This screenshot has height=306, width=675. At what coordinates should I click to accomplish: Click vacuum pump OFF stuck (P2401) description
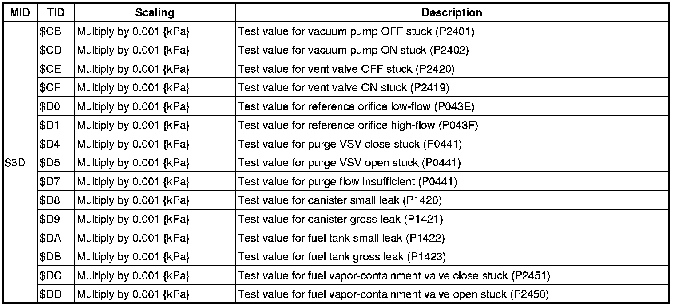[x=357, y=32]
